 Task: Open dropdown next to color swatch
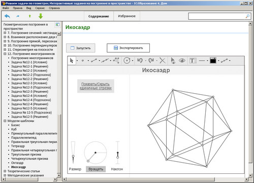218,60
